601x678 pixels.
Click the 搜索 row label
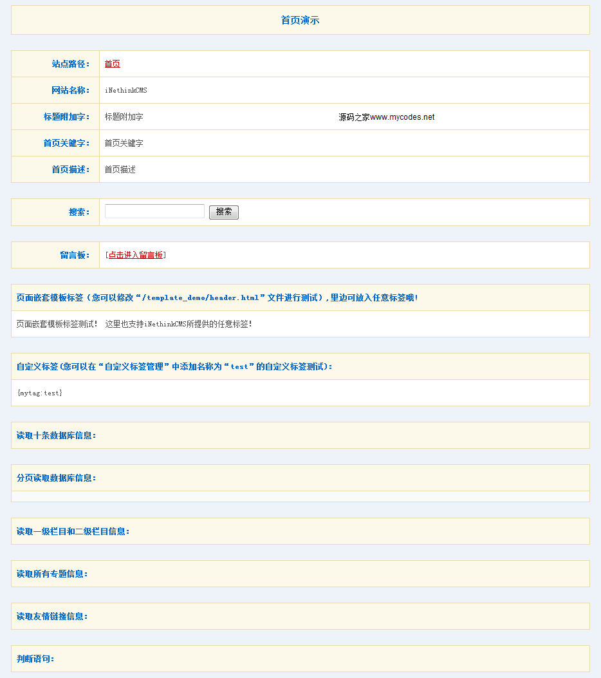point(80,212)
